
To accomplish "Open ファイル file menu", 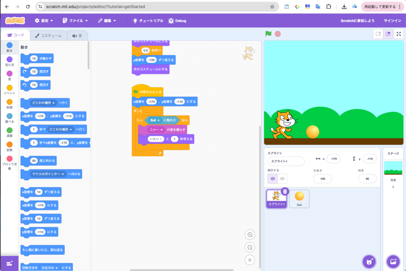I will click(x=75, y=21).
